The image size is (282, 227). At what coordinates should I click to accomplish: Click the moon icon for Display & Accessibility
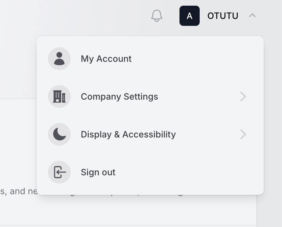pyautogui.click(x=59, y=134)
